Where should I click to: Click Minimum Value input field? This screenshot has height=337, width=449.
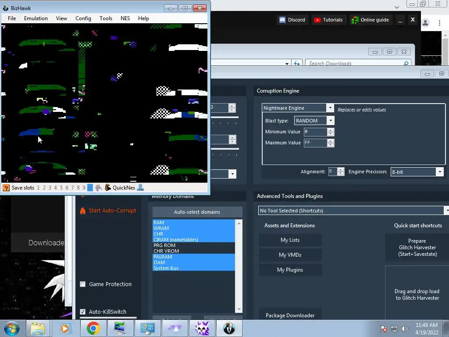click(315, 132)
